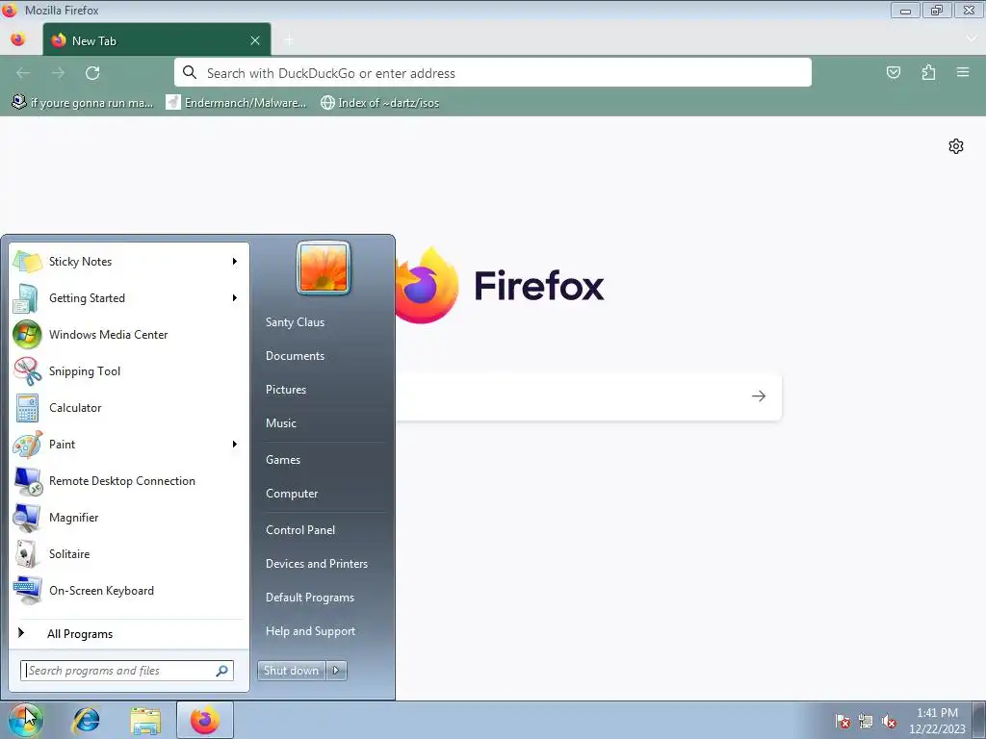986x739 pixels.
Task: Open a new tab with plus button
Action: coord(289,40)
